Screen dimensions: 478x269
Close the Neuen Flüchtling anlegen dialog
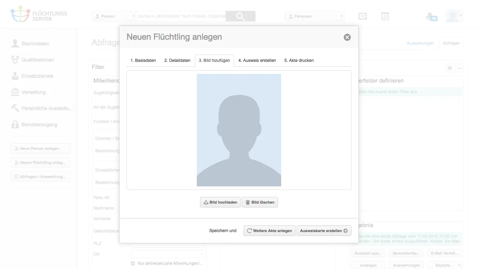click(x=347, y=37)
